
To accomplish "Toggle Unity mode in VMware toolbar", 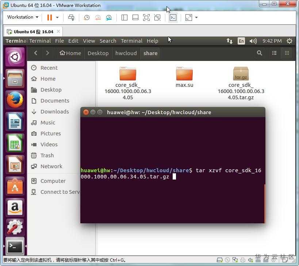I will (157, 18).
